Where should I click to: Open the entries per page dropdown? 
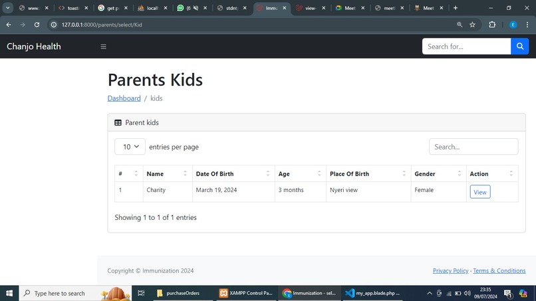(x=130, y=147)
